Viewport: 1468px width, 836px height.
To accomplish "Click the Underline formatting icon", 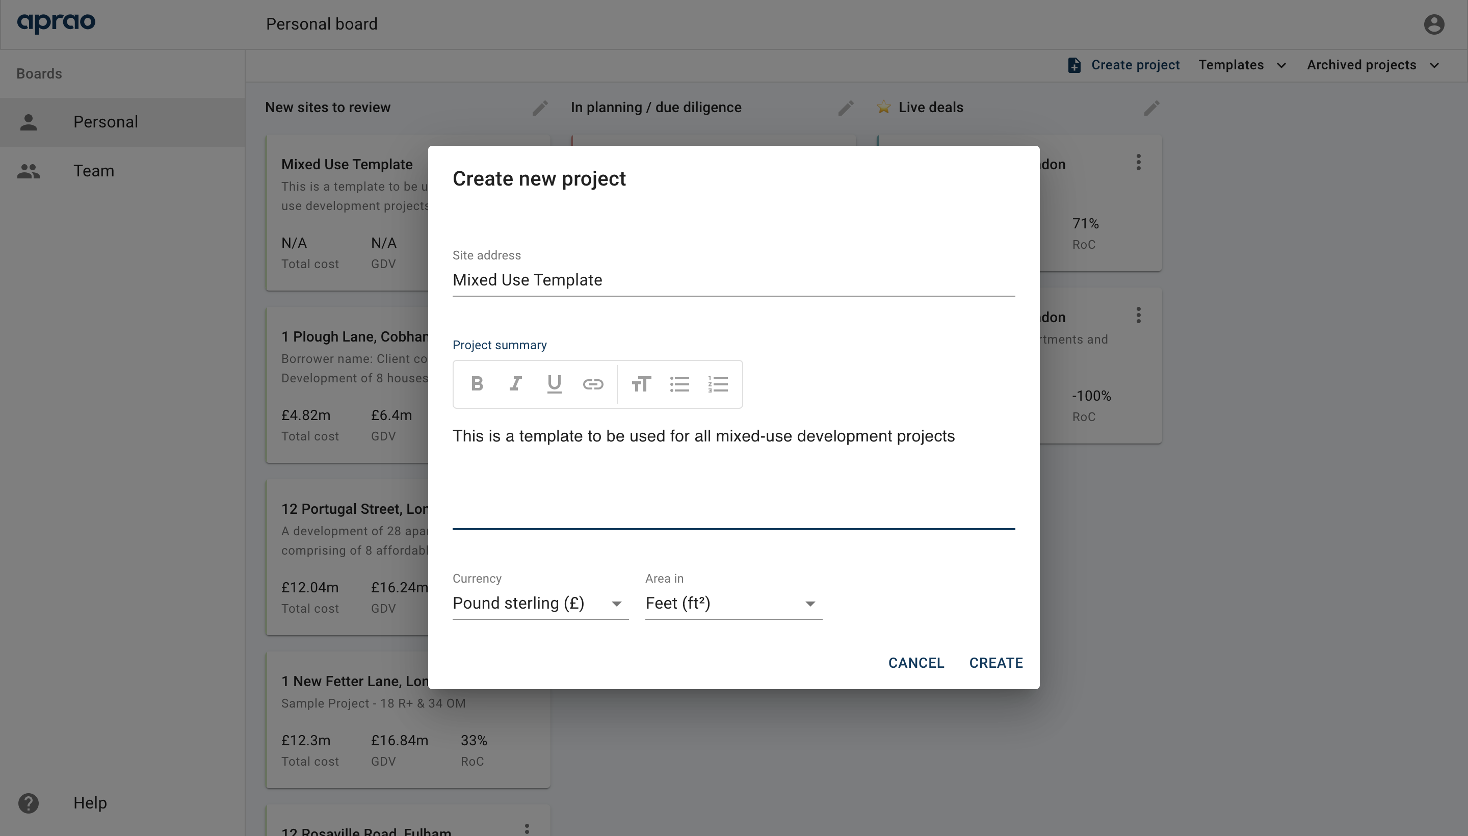I will pyautogui.click(x=555, y=384).
